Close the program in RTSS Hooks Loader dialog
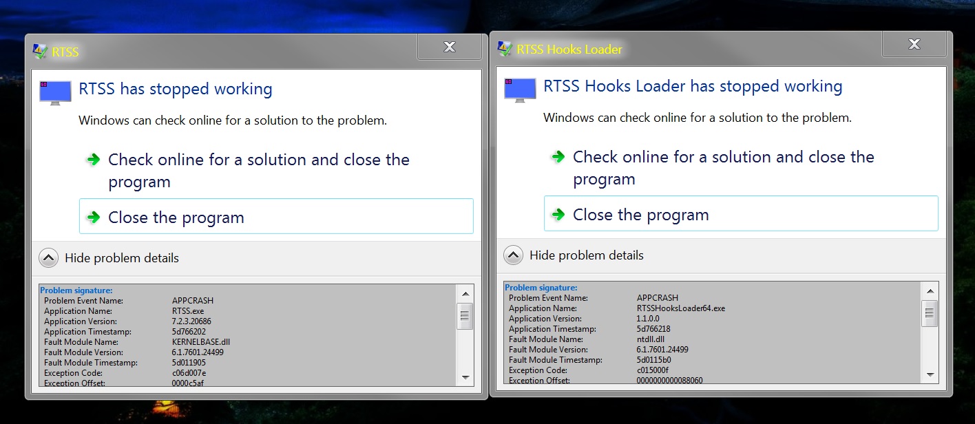Viewport: 975px width, 424px height. click(x=741, y=213)
